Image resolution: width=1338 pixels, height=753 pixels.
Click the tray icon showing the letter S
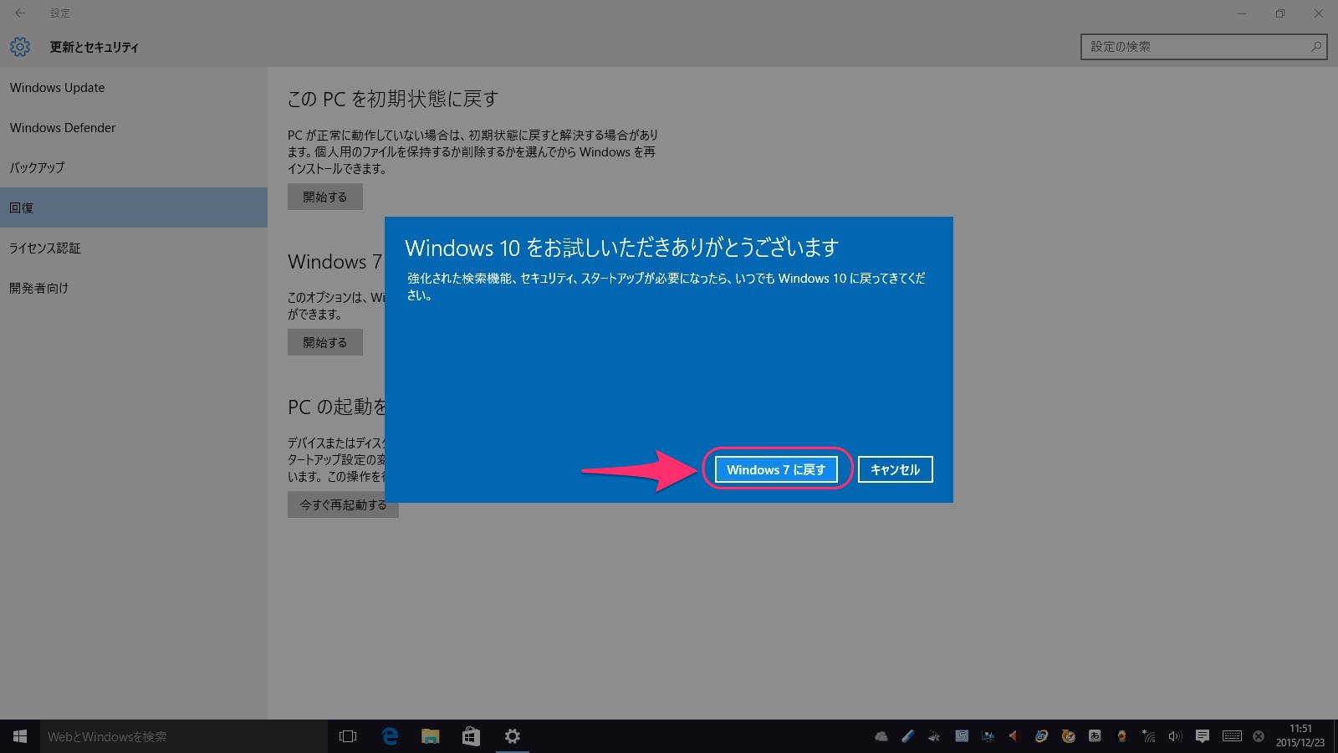(962, 736)
